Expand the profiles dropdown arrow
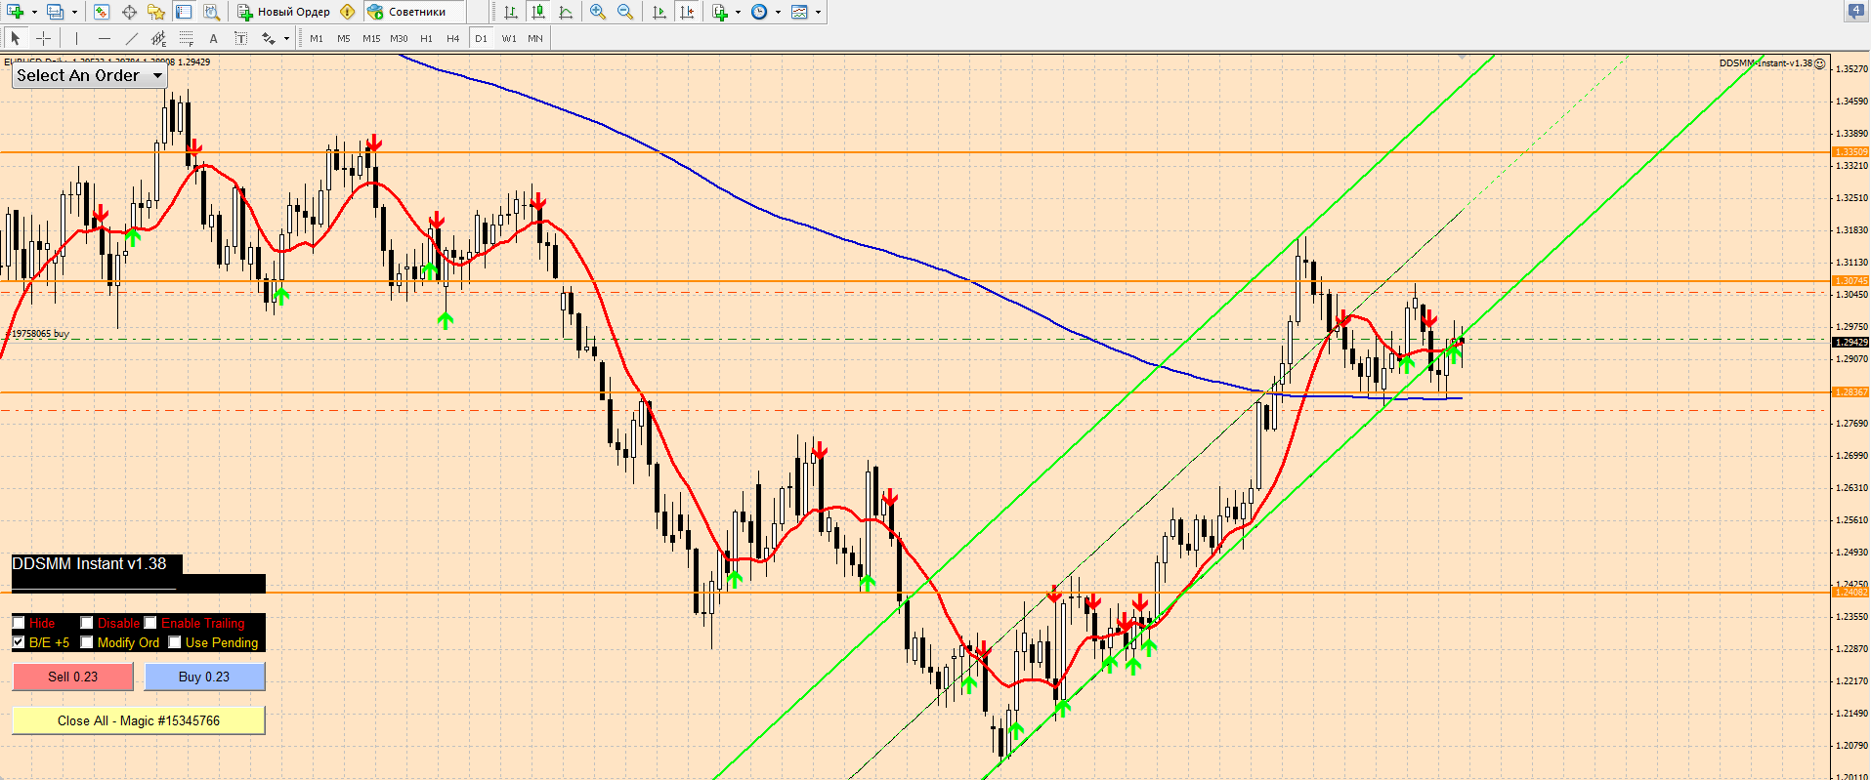1871x780 pixels. coord(74,12)
